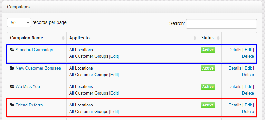Click folder icon beside New Customer Bonuses
The image size is (265, 120).
pyautogui.click(x=12, y=68)
